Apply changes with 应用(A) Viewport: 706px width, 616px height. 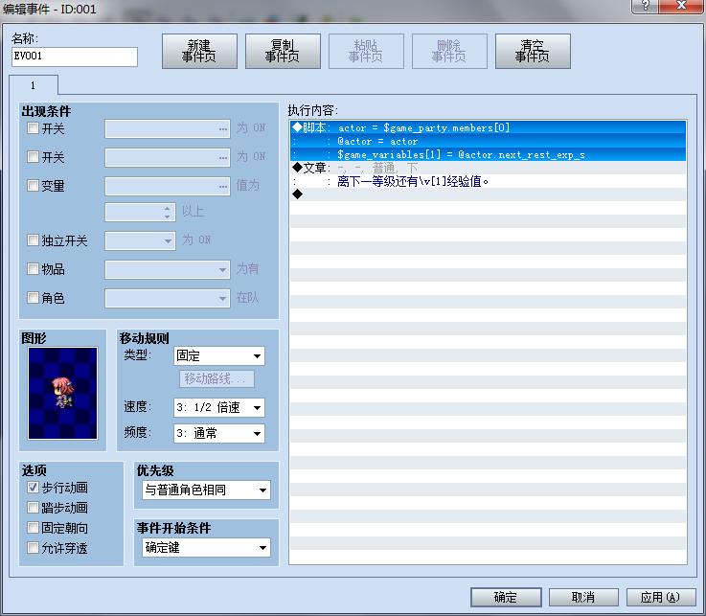[x=660, y=597]
